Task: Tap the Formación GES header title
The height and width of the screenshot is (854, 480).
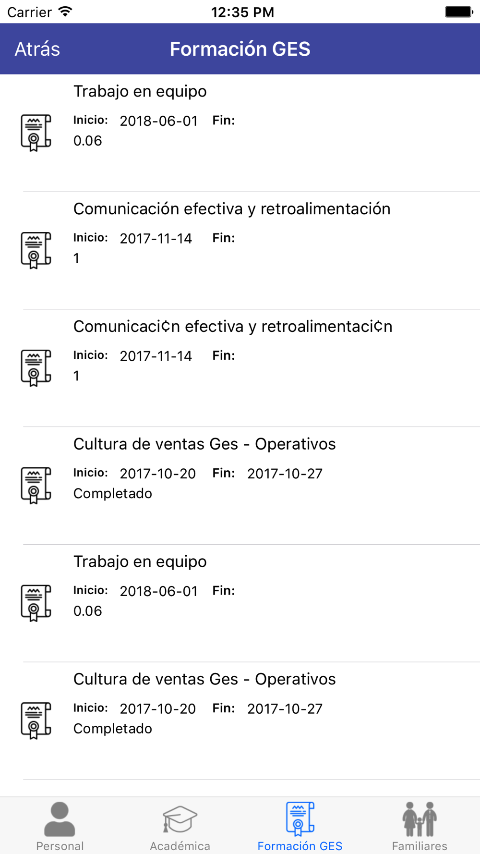Action: 240,49
